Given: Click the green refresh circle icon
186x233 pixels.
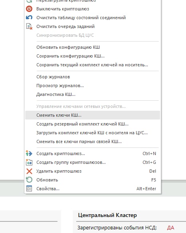Looking at the screenshot, I should point(29,180).
